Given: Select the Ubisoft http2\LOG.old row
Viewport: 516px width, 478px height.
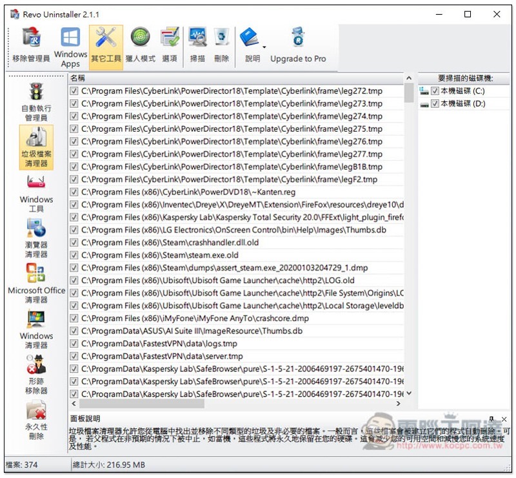Looking at the screenshot, I should tap(236, 280).
